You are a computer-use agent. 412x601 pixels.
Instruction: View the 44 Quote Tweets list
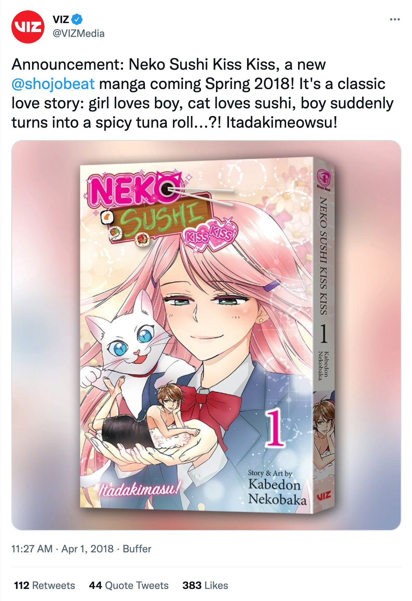coord(129,585)
